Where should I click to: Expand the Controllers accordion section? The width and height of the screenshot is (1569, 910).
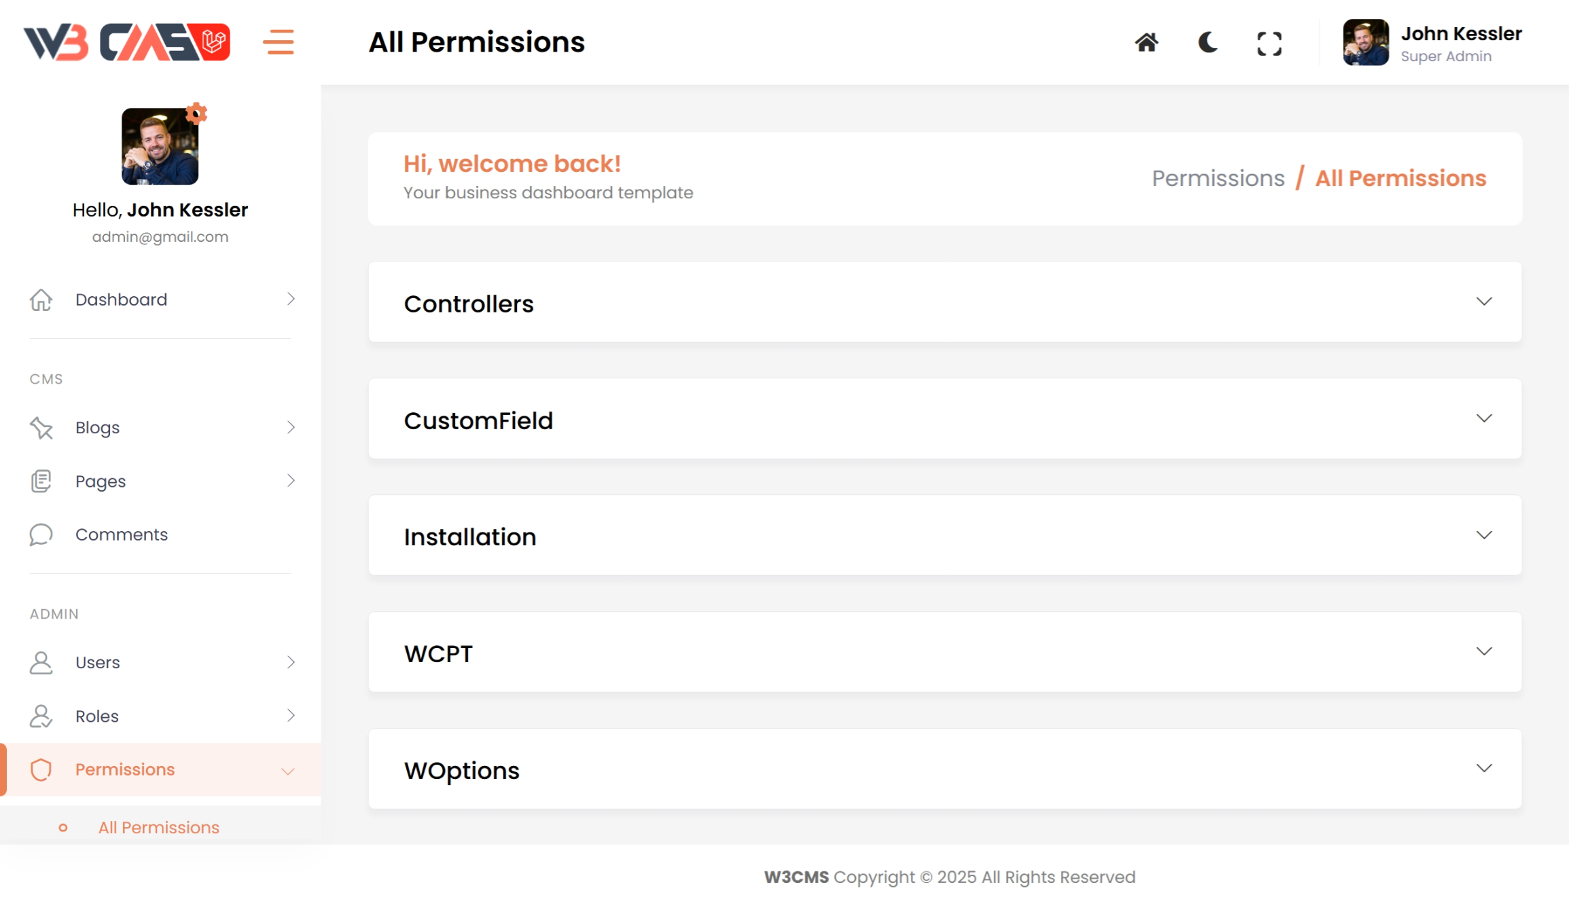pos(1484,302)
